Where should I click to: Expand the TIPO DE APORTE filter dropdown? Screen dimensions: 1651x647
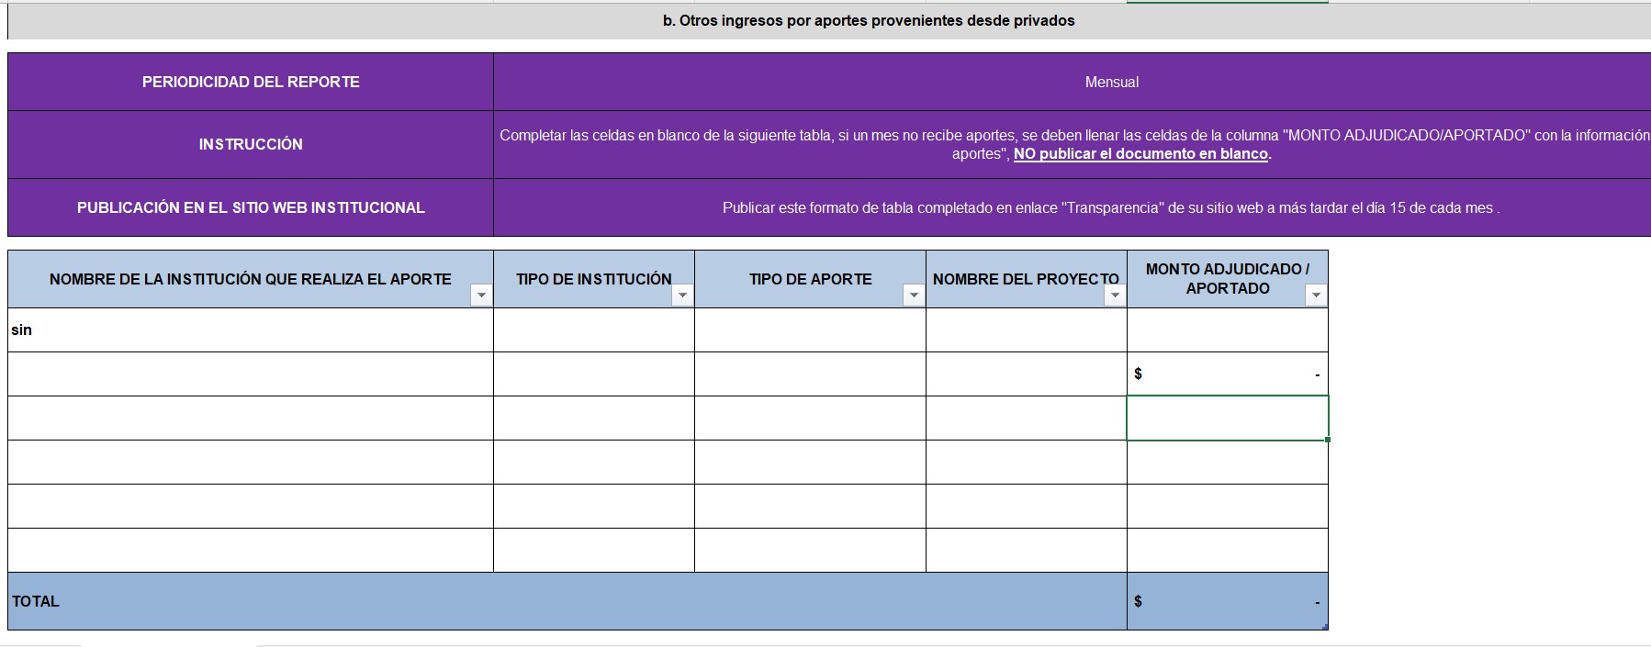point(914,295)
